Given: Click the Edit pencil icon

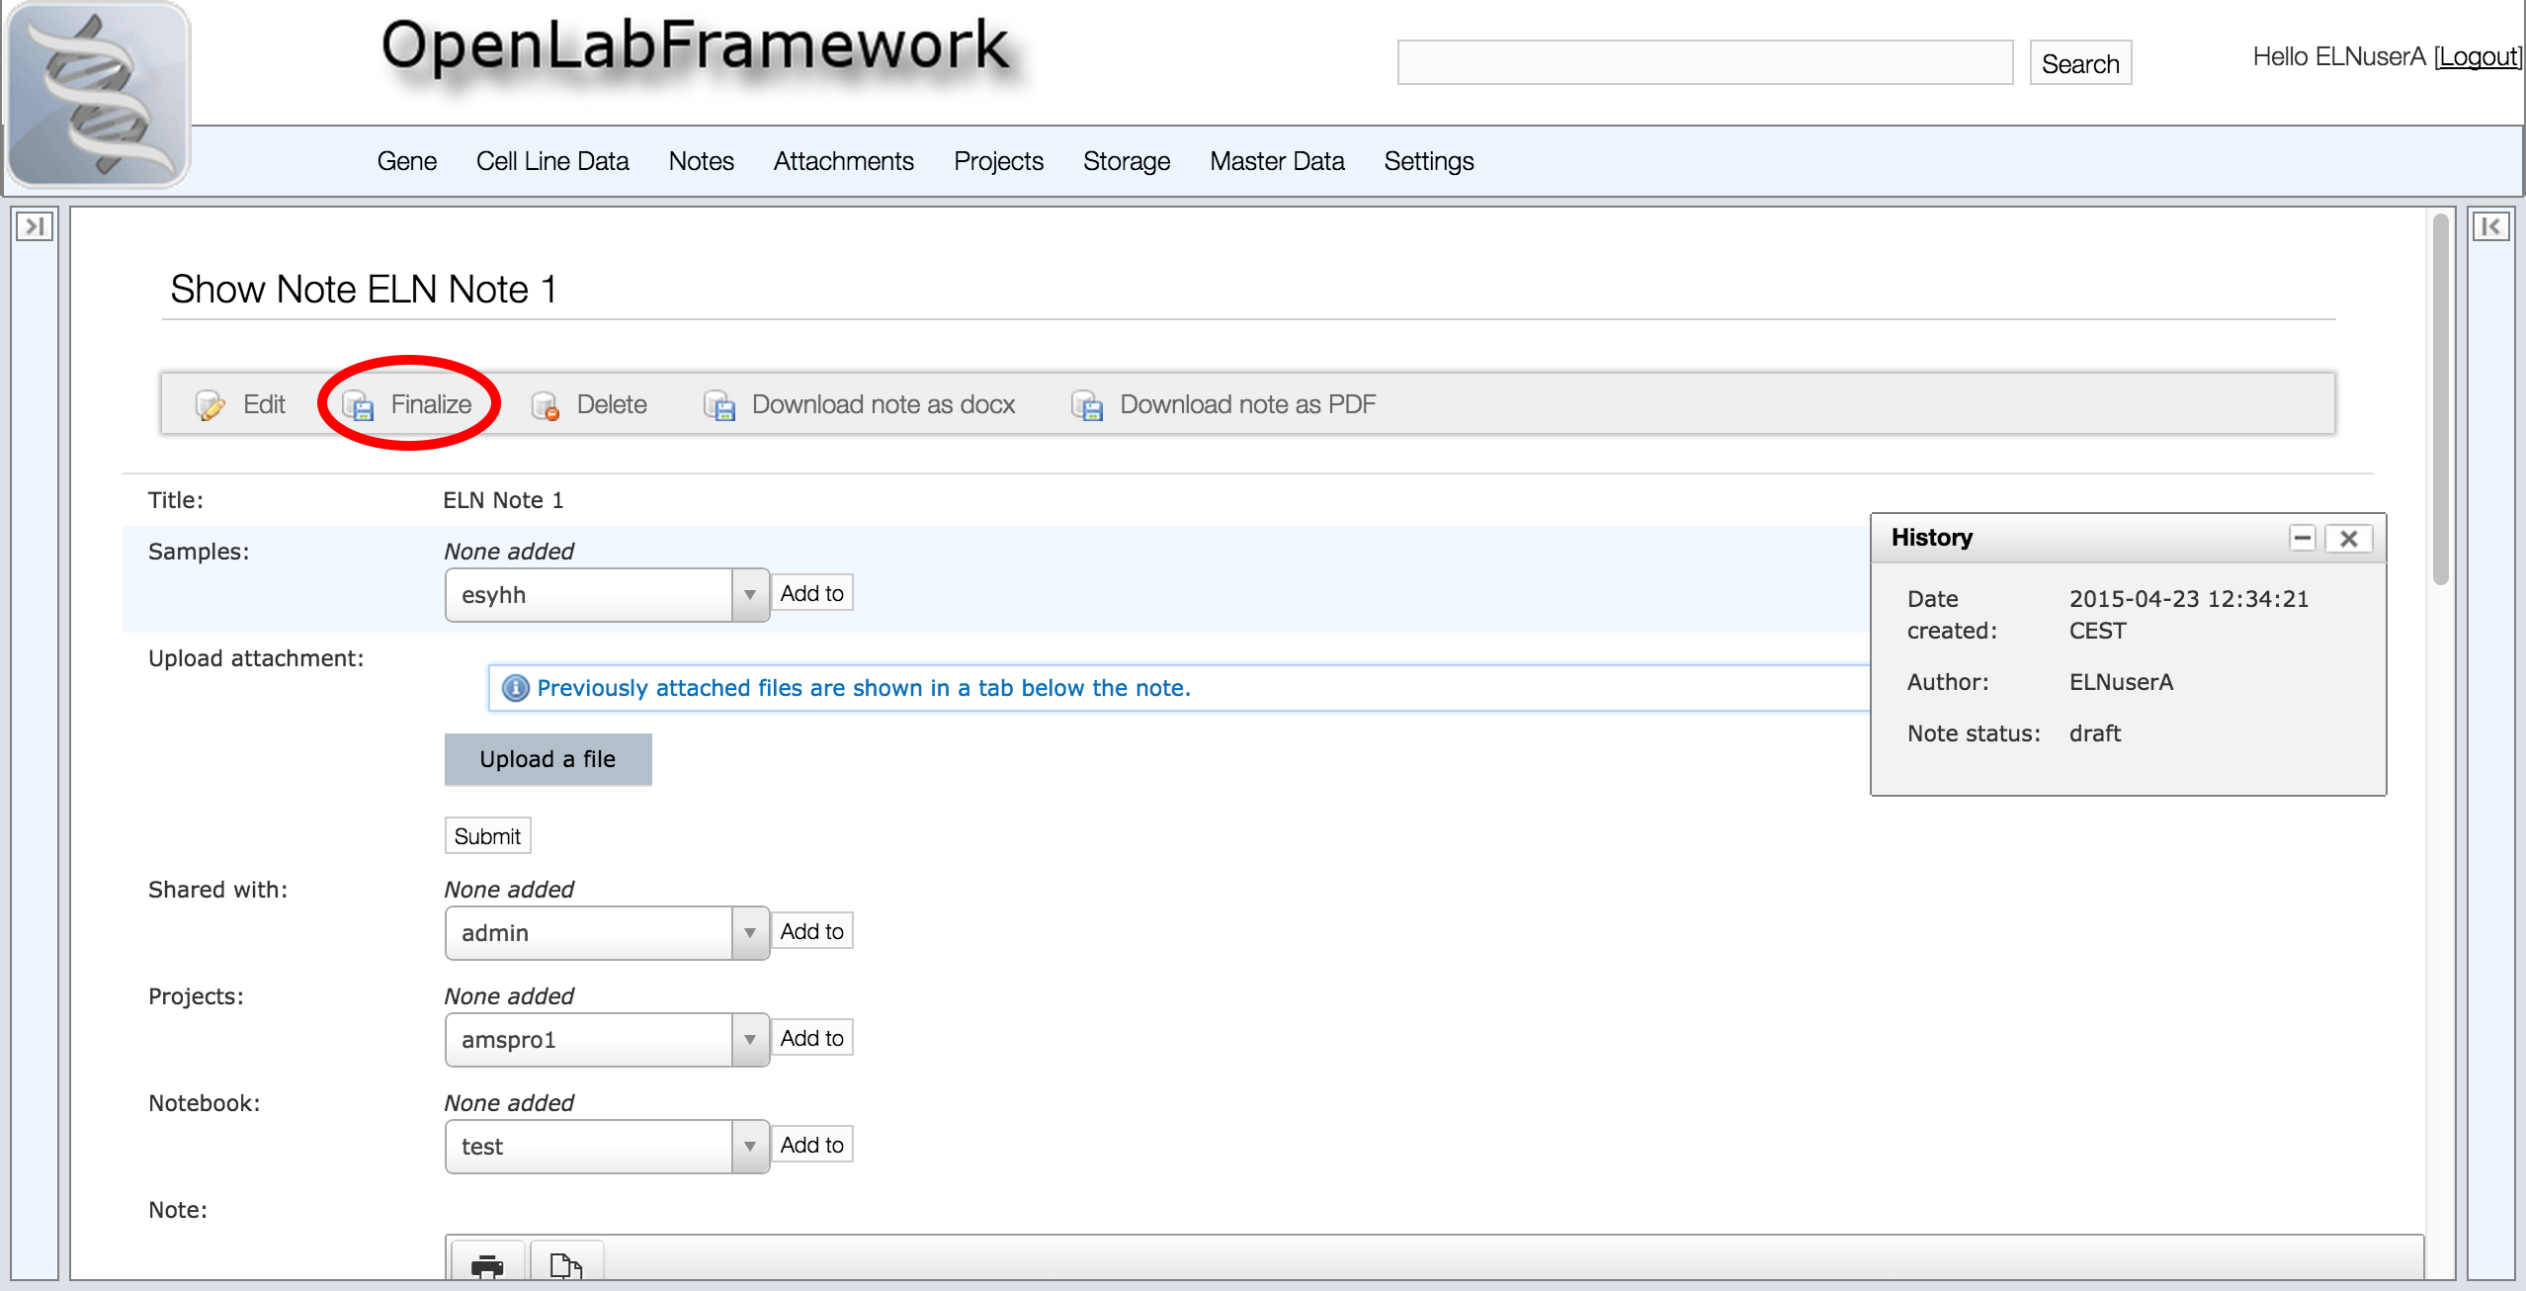Looking at the screenshot, I should pos(210,405).
